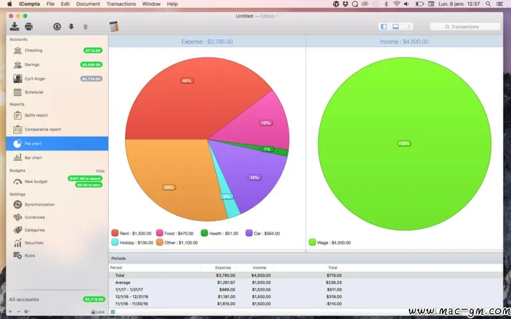This screenshot has height=319, width=511.
Task: Sort by the Total column header
Action: (333, 267)
